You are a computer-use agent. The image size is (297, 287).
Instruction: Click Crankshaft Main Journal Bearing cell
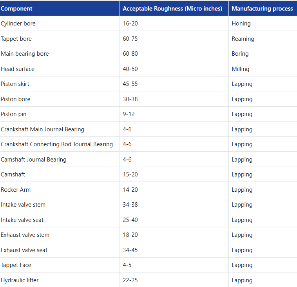(x=42, y=129)
